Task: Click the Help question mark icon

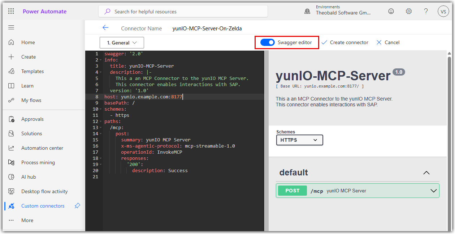Action: (x=426, y=11)
